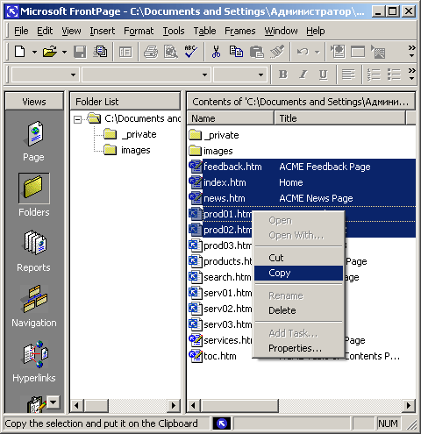The image size is (421, 434).
Task: Select the feedback.htm file icon
Action: click(196, 167)
